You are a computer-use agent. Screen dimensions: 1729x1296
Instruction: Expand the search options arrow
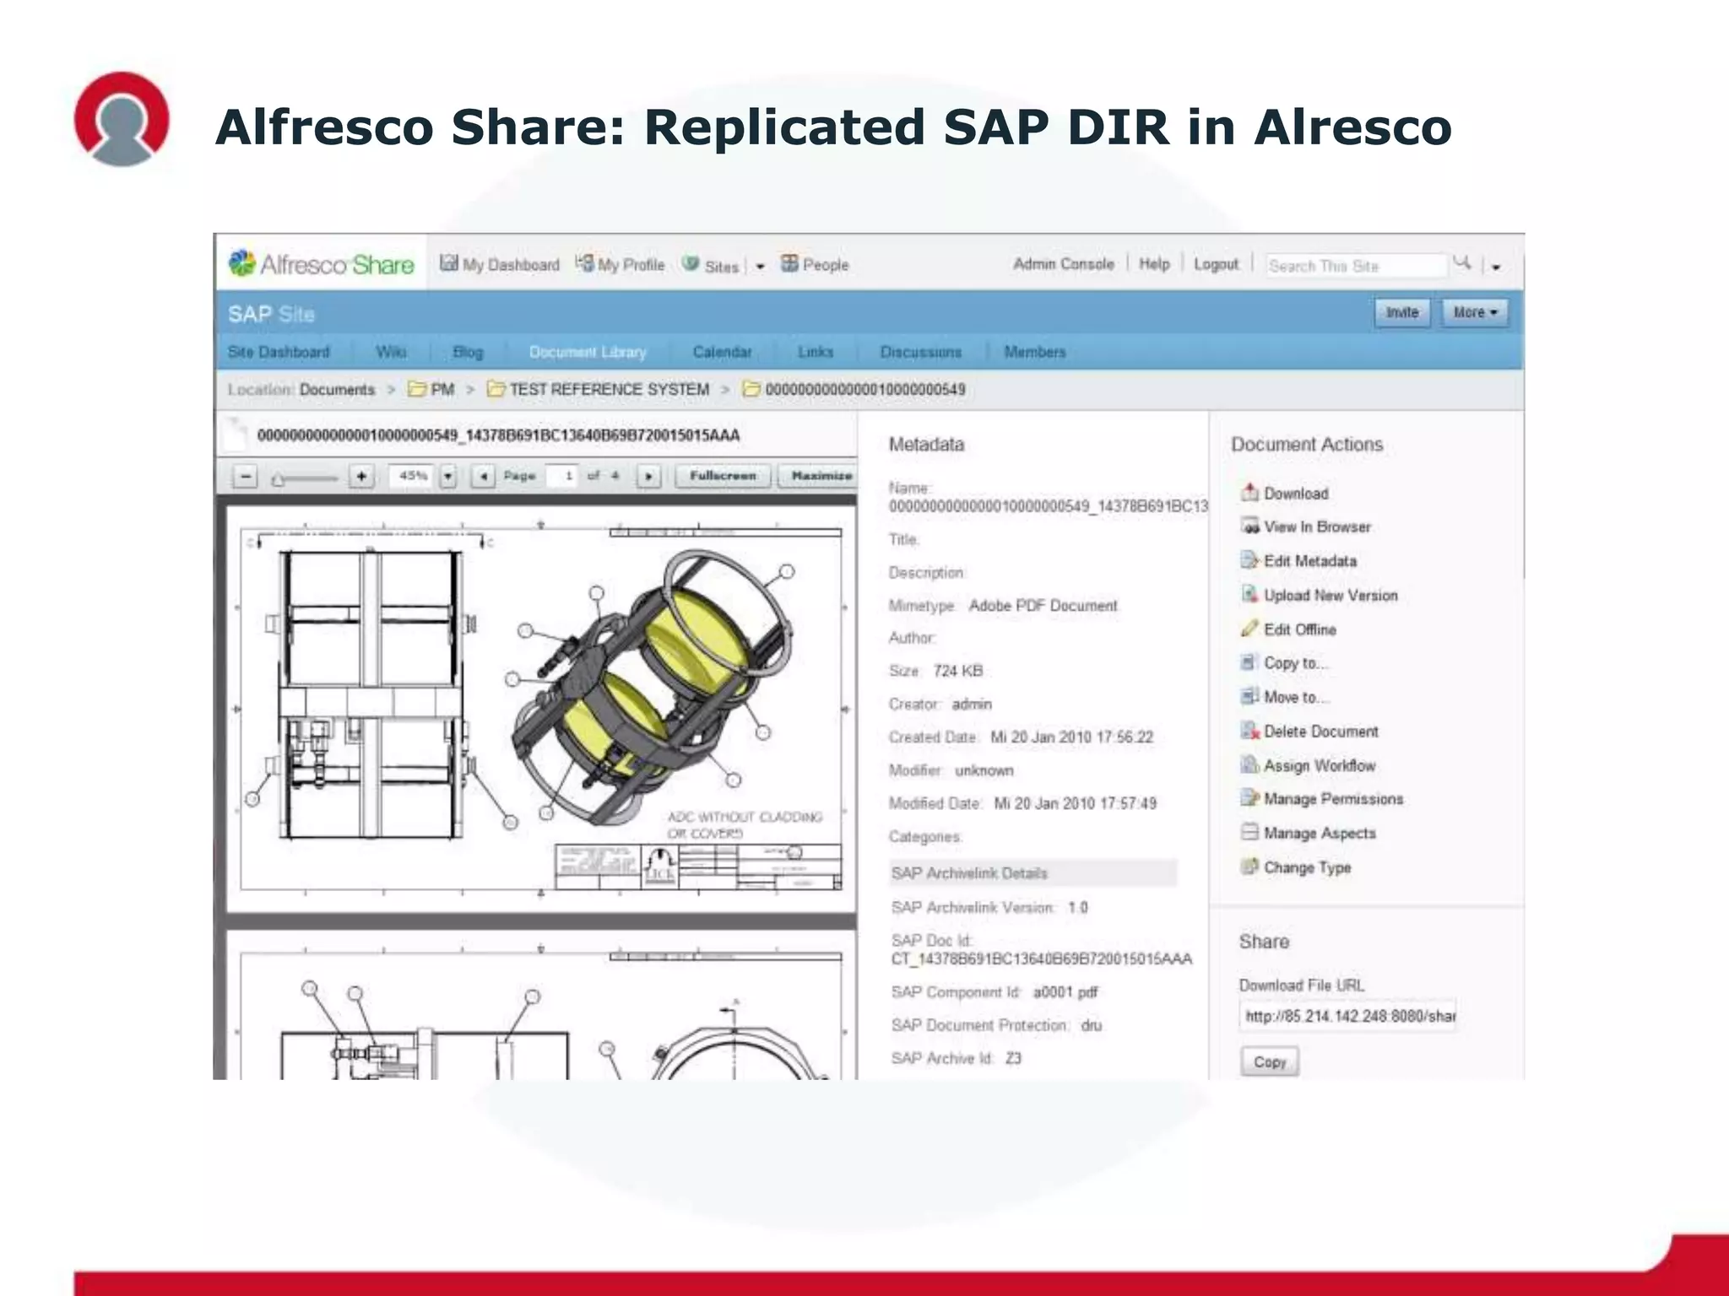[1496, 267]
